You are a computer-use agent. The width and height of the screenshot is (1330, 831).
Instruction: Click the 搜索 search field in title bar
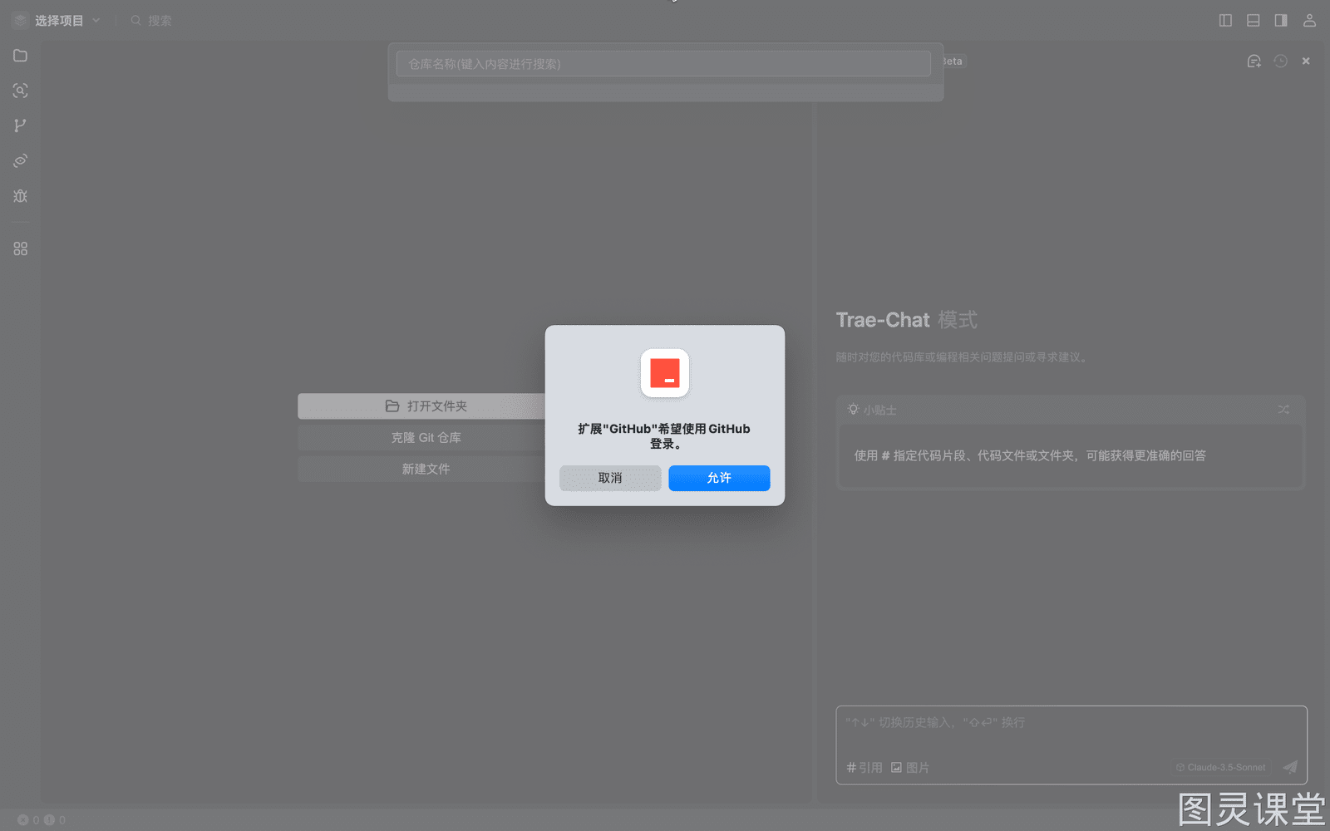pyautogui.click(x=151, y=21)
